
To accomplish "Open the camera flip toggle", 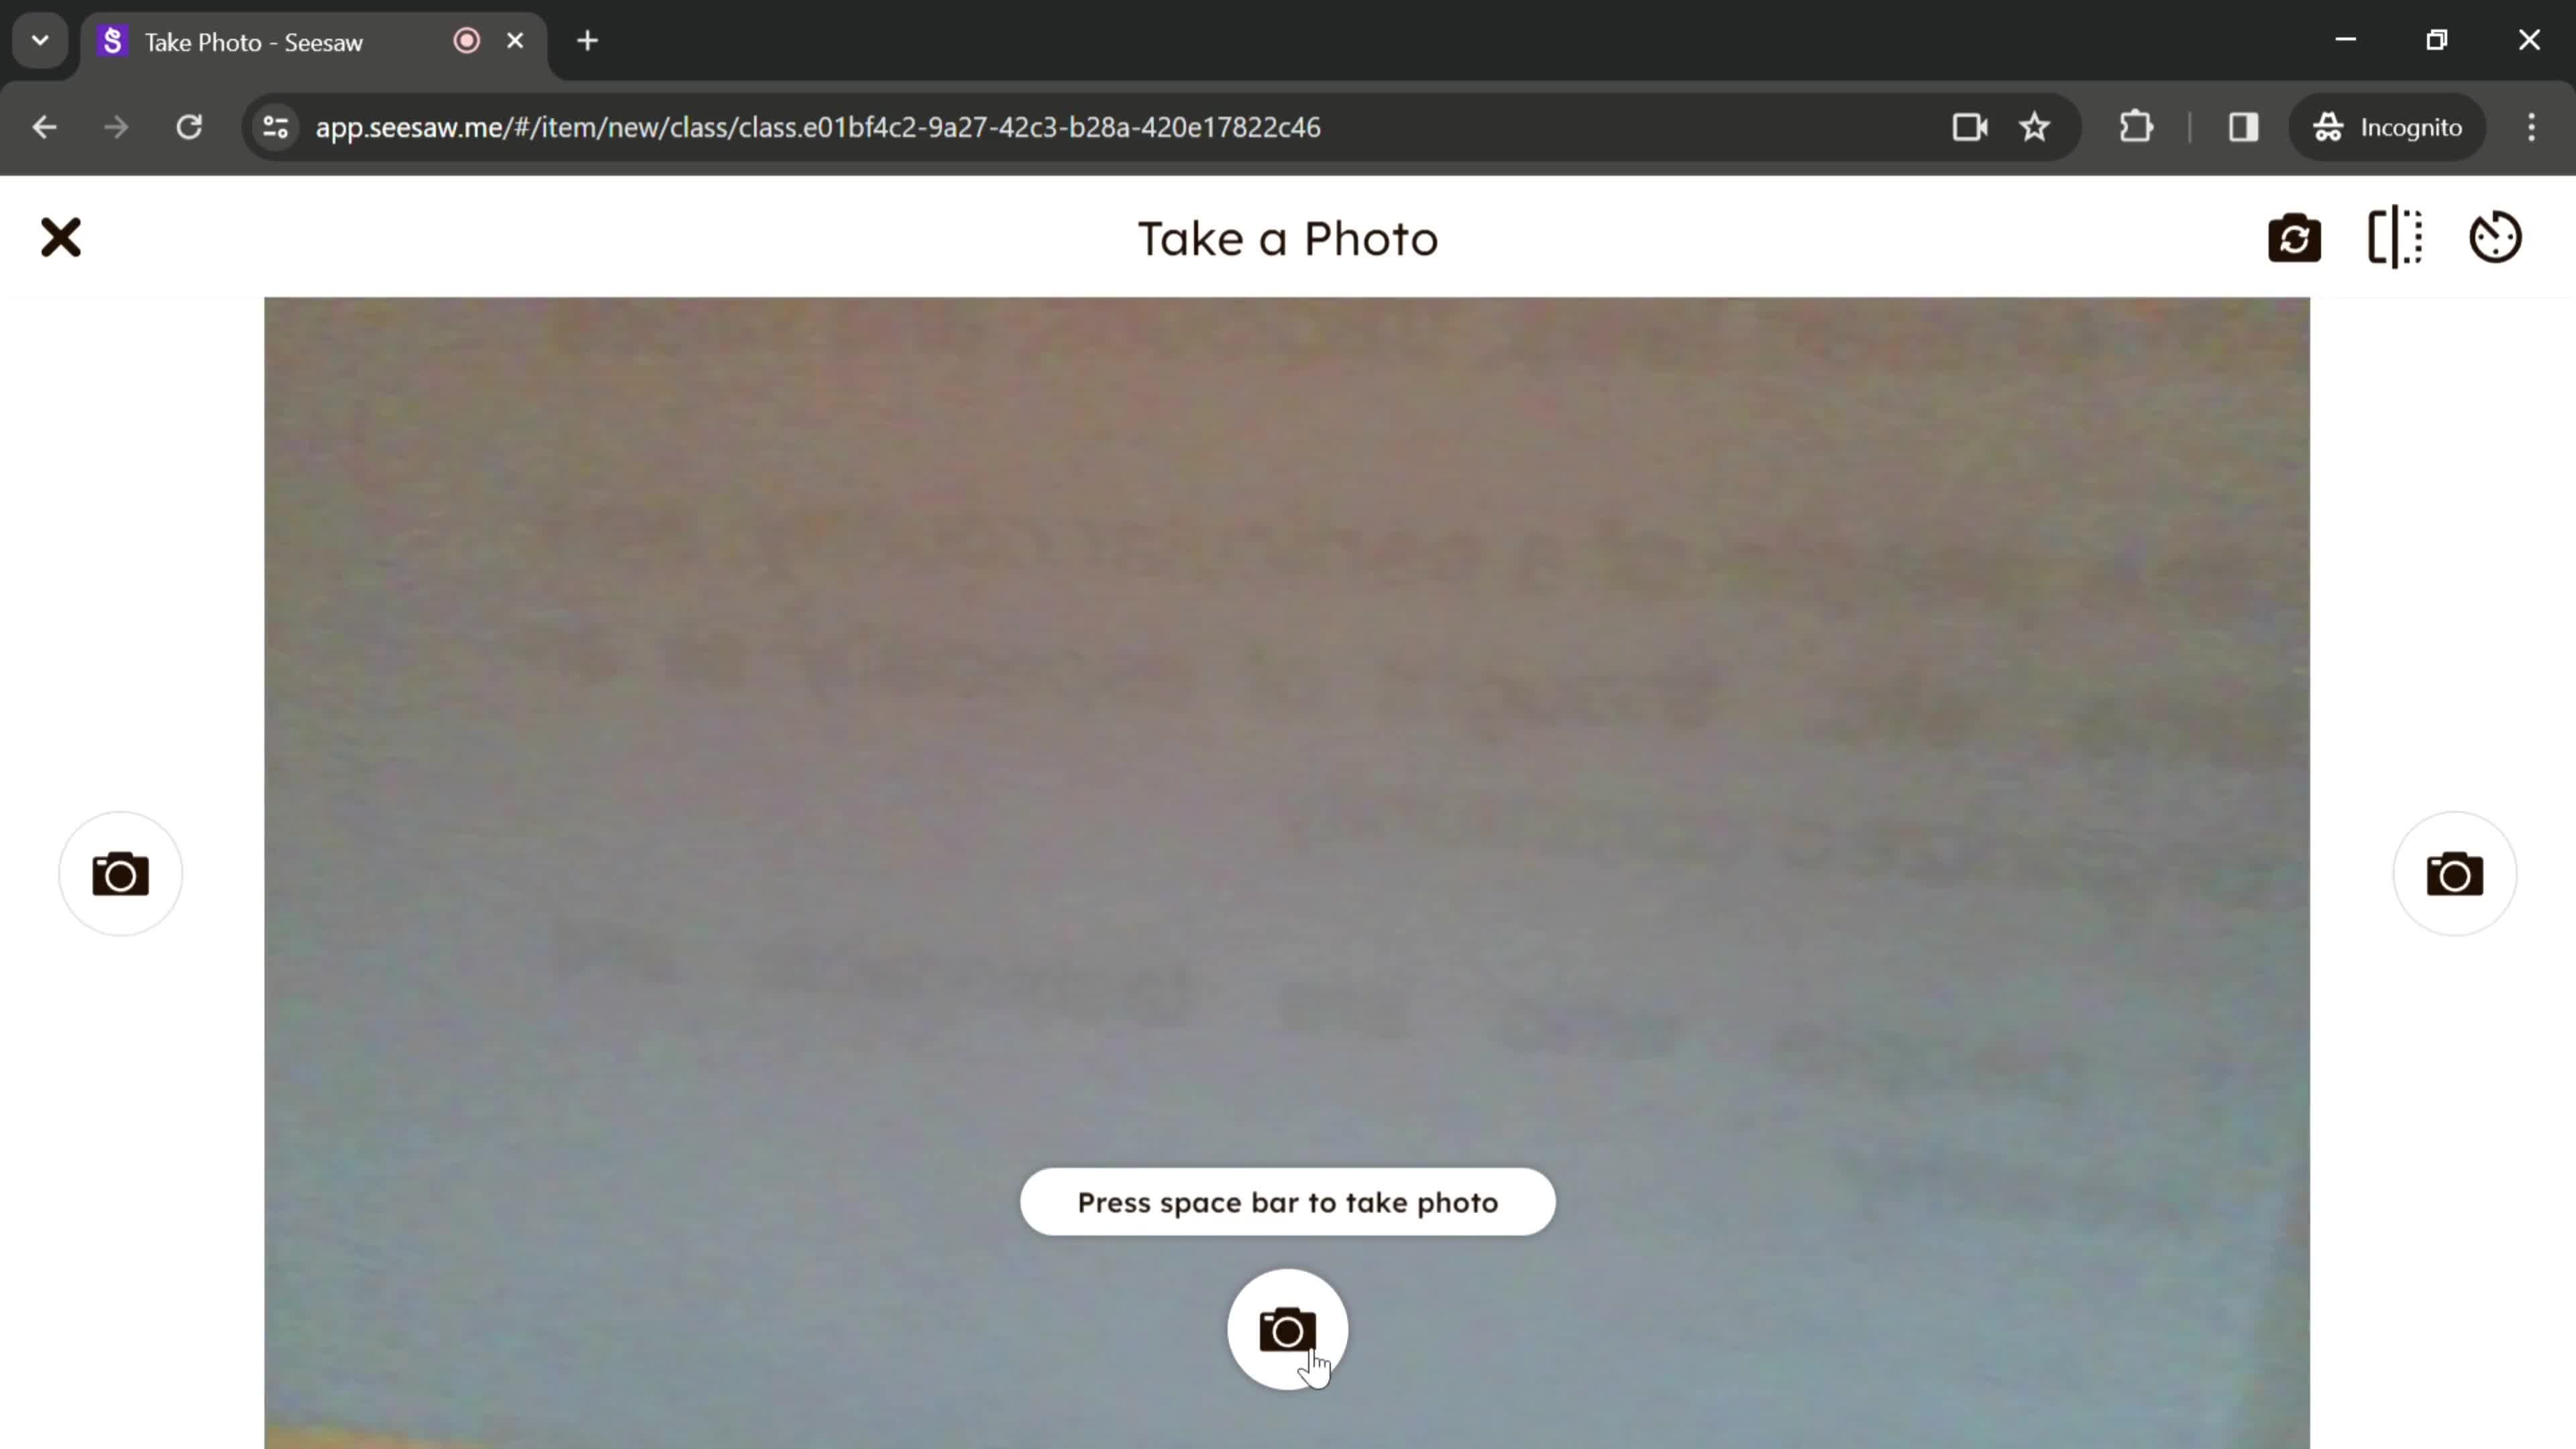I will pos(2296,237).
